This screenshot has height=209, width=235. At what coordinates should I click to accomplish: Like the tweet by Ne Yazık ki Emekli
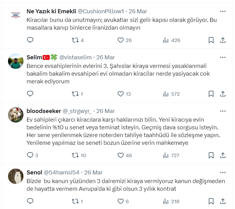coord(121,40)
